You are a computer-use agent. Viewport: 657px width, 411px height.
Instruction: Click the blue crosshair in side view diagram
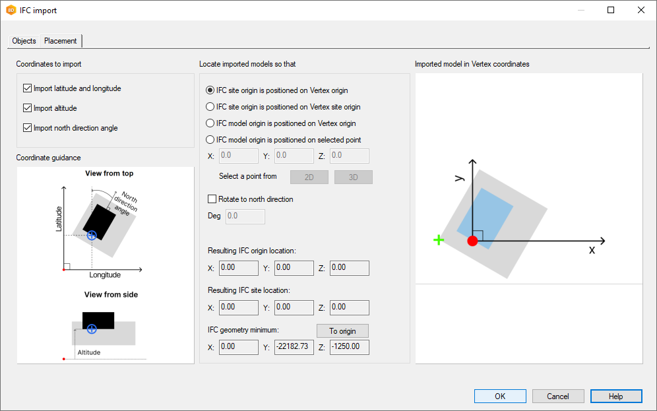pyautogui.click(x=92, y=329)
